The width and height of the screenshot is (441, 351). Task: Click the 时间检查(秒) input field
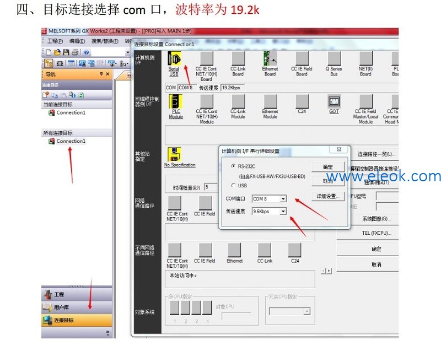[211, 187]
